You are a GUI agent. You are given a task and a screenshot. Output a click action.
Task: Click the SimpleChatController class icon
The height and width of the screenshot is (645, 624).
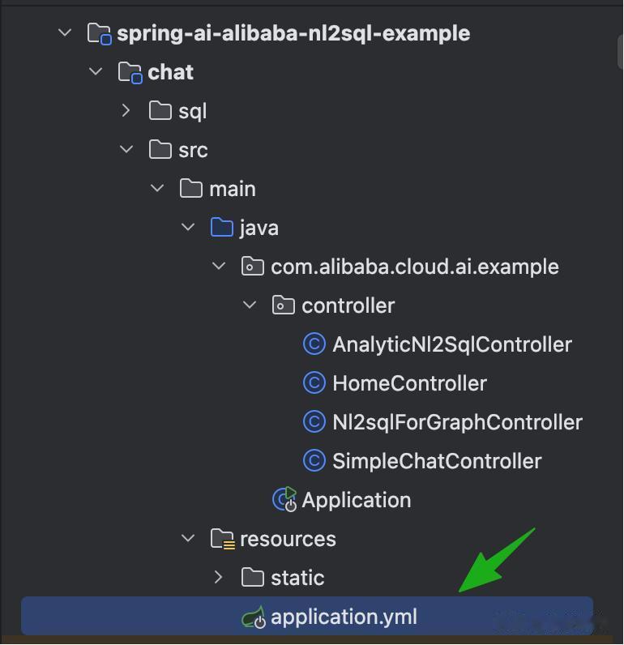pos(314,461)
